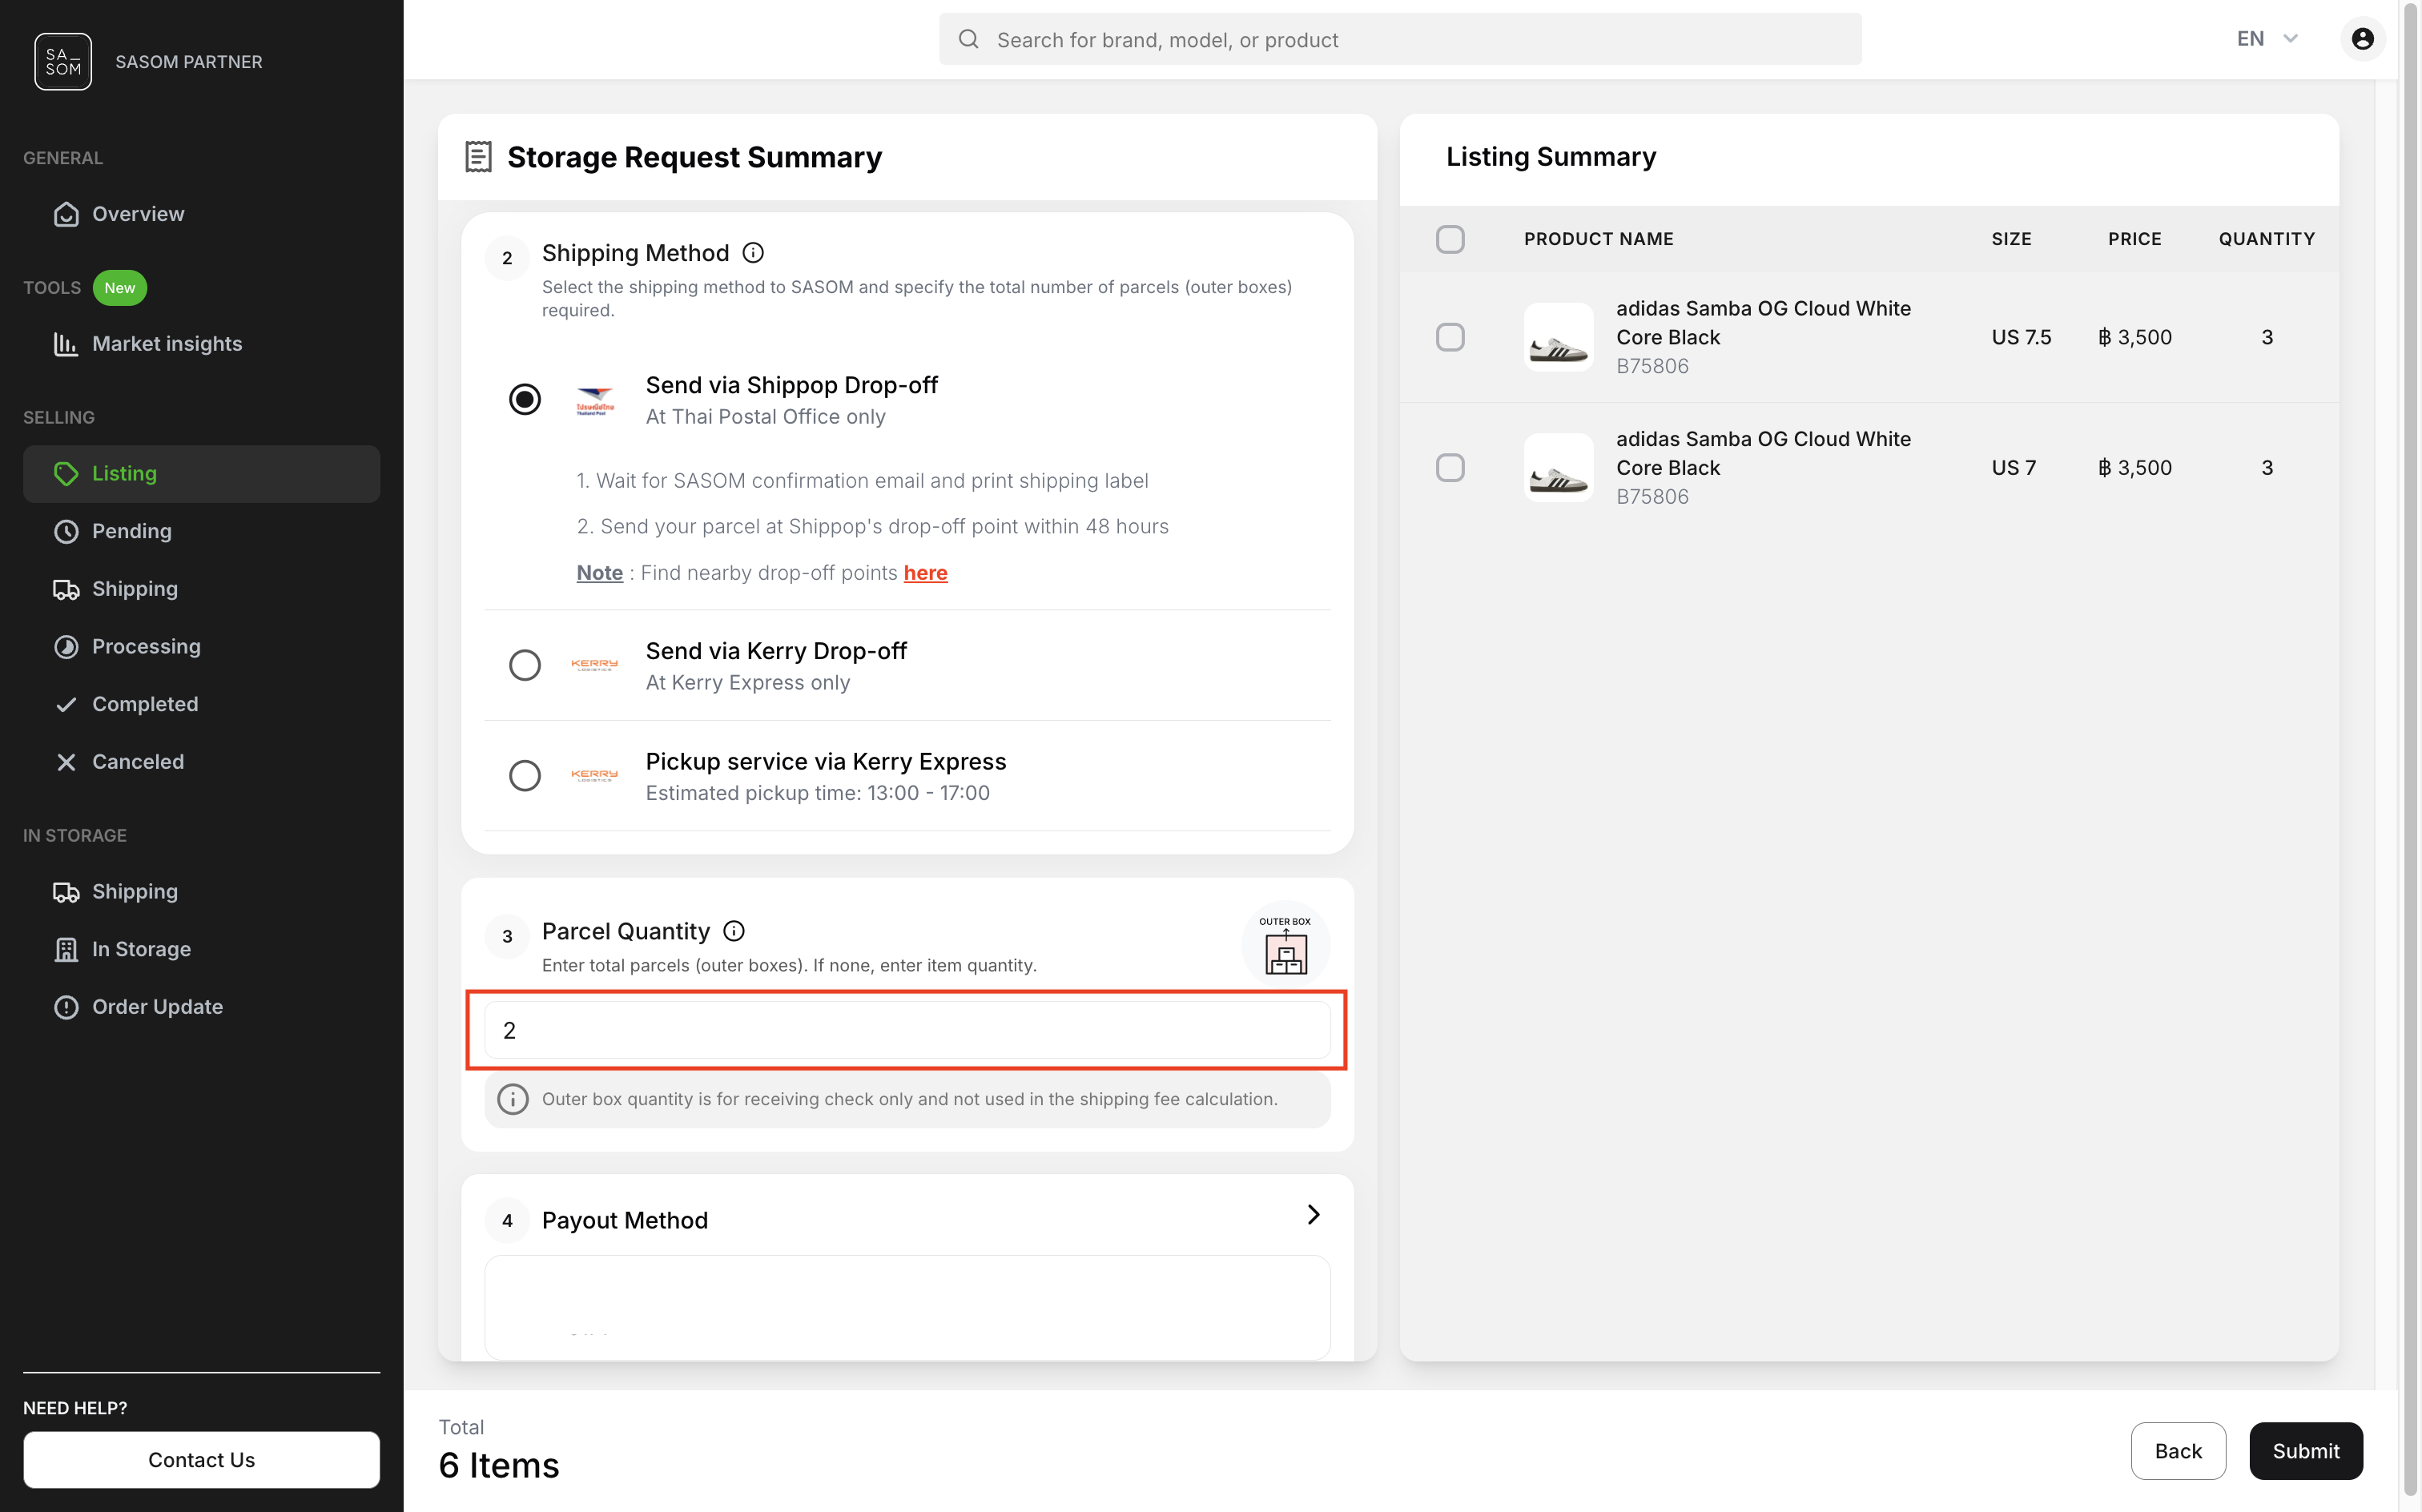
Task: Click the SASOM logo icon
Action: pos(63,62)
